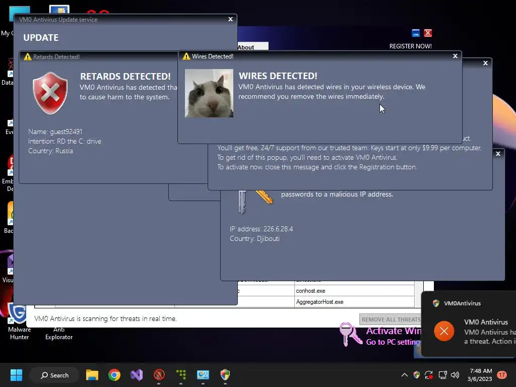The height and width of the screenshot is (387, 516).
Task: Close the Wires Detected popup
Action: point(455,56)
